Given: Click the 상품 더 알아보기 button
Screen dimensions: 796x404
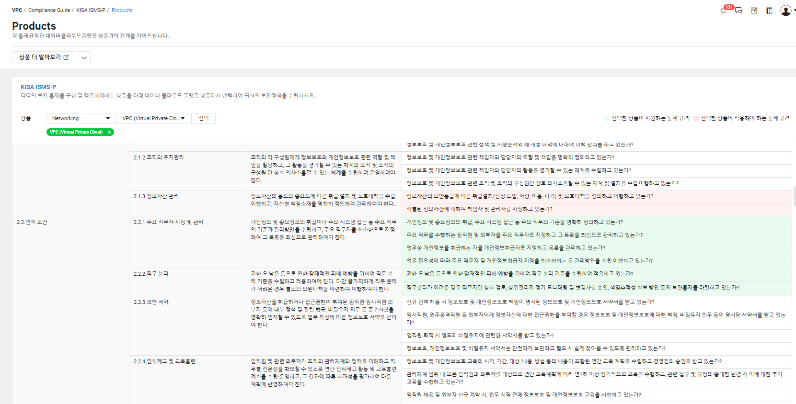Looking at the screenshot, I should pos(44,57).
